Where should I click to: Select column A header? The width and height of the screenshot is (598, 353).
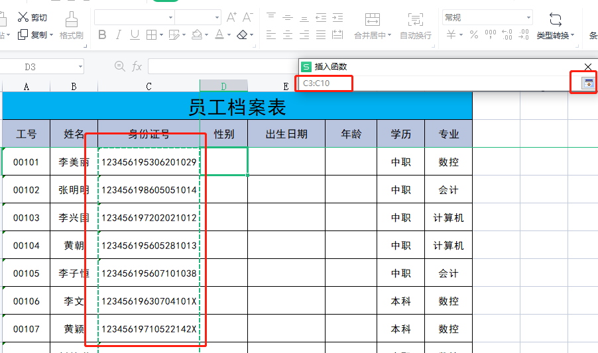27,87
